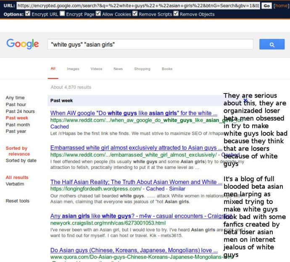Click the Go button
Screen dimensions: 290x262
(x=266, y=6)
